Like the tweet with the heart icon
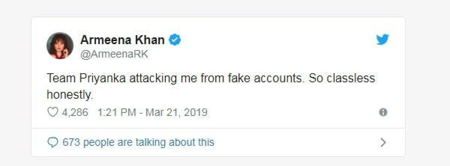The image size is (450, 166). (52, 112)
